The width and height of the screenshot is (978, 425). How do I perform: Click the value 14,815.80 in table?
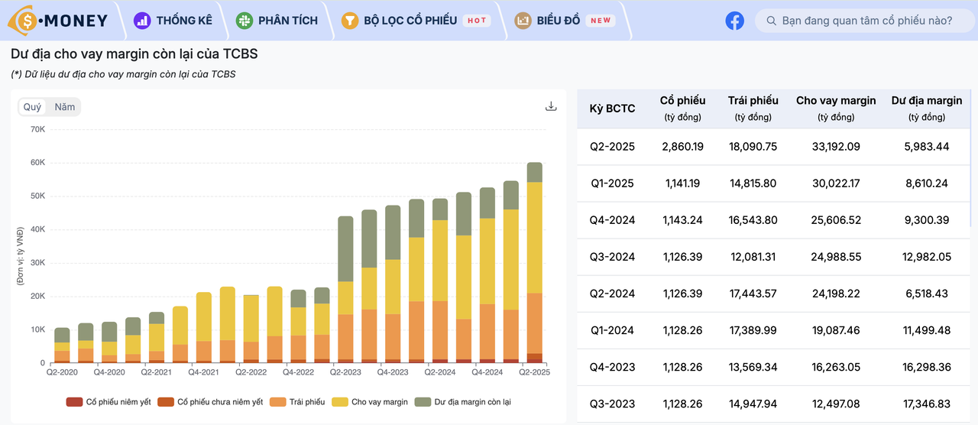pos(753,183)
